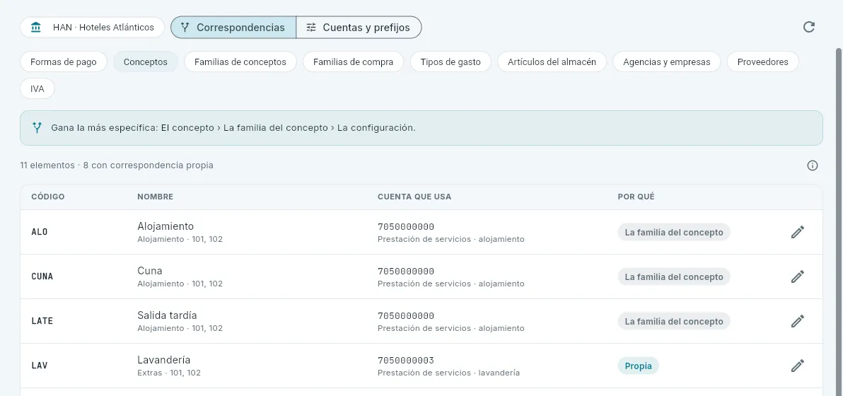Open the HAN · Hoteles Atlánticos selector
This screenshot has height=396, width=843.
point(93,28)
